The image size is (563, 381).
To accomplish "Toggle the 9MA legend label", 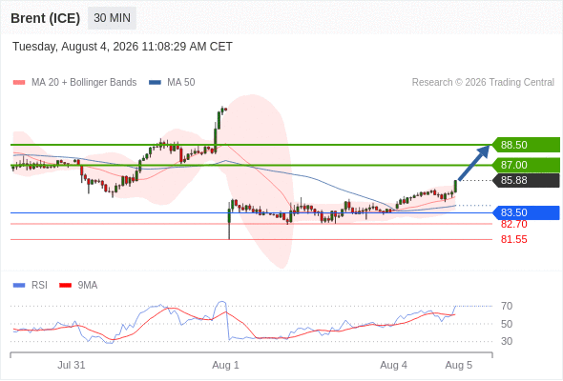I will [x=88, y=286].
